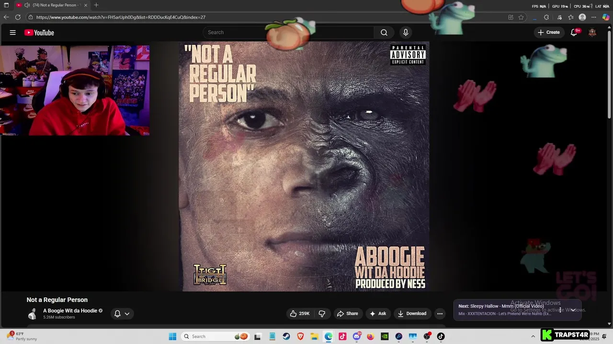613x344 pixels.
Task: Open the playlist options three-dot menu
Action: 560,310
